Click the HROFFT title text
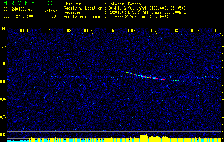The width and height of the screenshot is (224, 142). tap(22, 3)
